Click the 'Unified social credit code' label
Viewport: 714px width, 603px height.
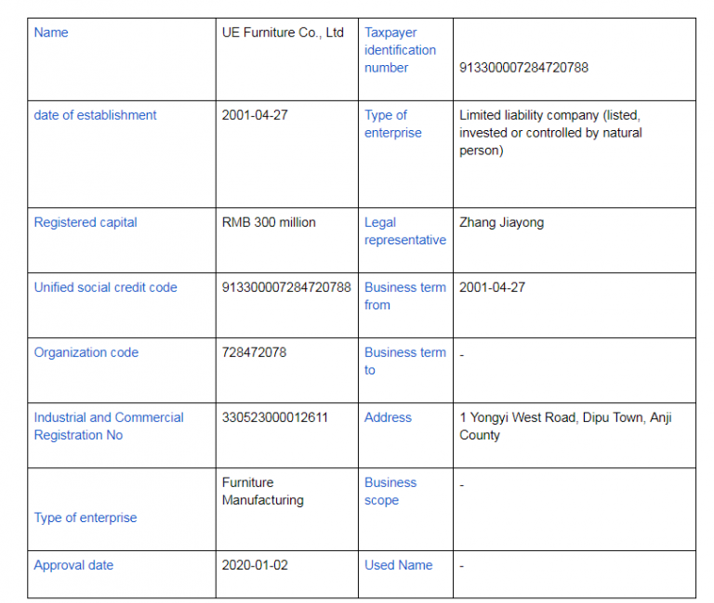106,288
